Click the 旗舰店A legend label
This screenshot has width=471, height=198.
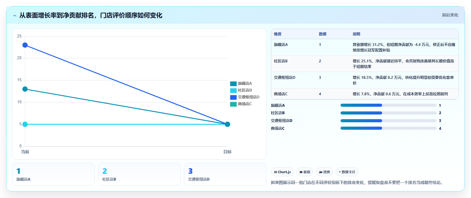pos(245,83)
